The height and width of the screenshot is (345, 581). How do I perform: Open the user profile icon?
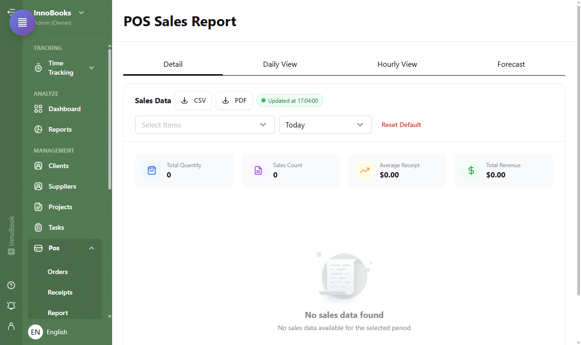point(11,326)
